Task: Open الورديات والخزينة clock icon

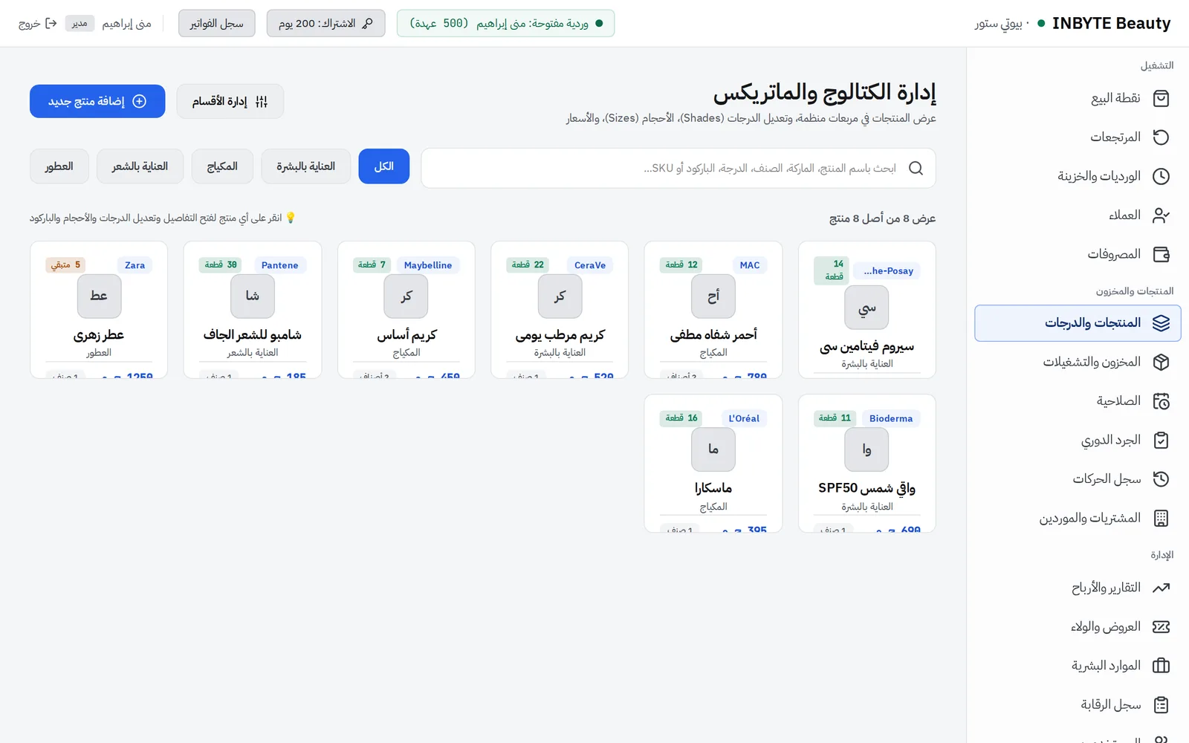Action: [1161, 176]
